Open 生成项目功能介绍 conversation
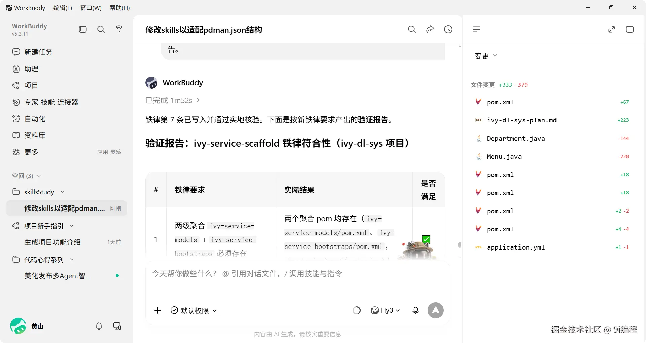646x343 pixels. [67, 242]
